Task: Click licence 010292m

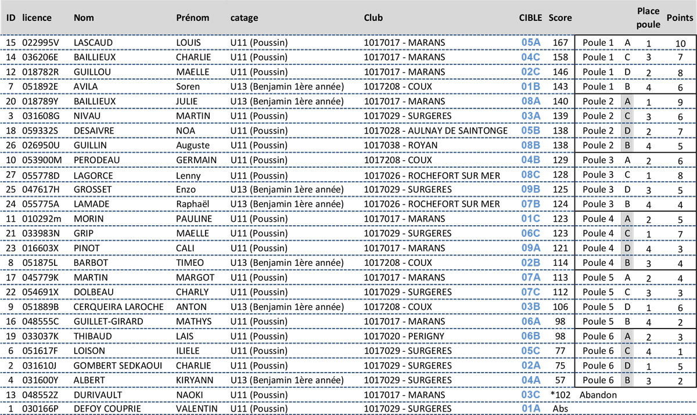Action: click(41, 218)
